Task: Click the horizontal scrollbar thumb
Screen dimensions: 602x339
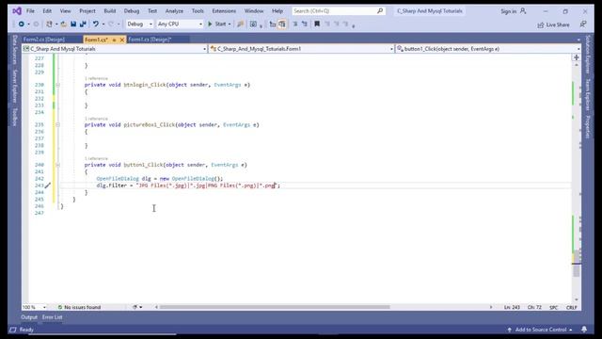Action: coord(275,307)
